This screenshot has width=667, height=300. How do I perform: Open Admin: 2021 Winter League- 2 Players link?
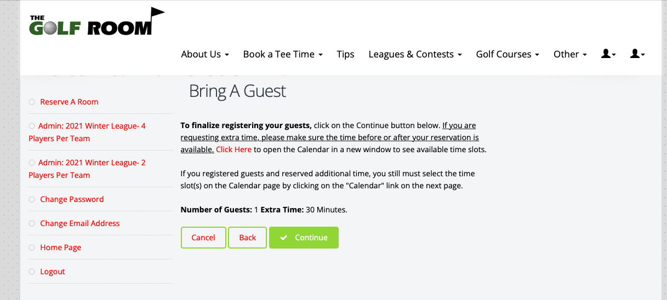[87, 169]
